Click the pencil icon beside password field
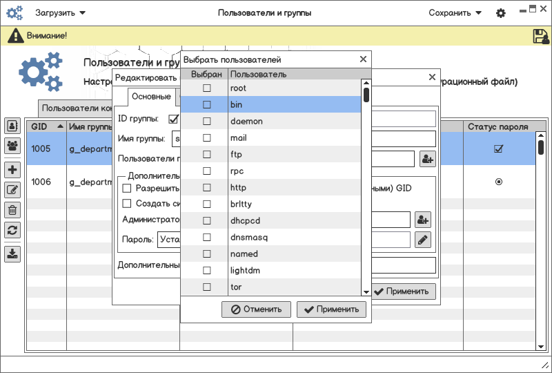The image size is (552, 373). click(423, 240)
